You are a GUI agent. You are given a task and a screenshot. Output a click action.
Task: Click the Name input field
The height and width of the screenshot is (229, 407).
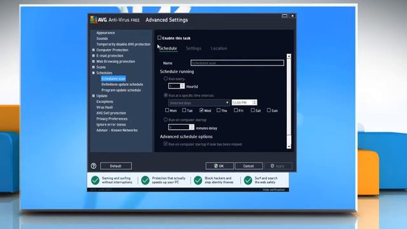(x=237, y=63)
